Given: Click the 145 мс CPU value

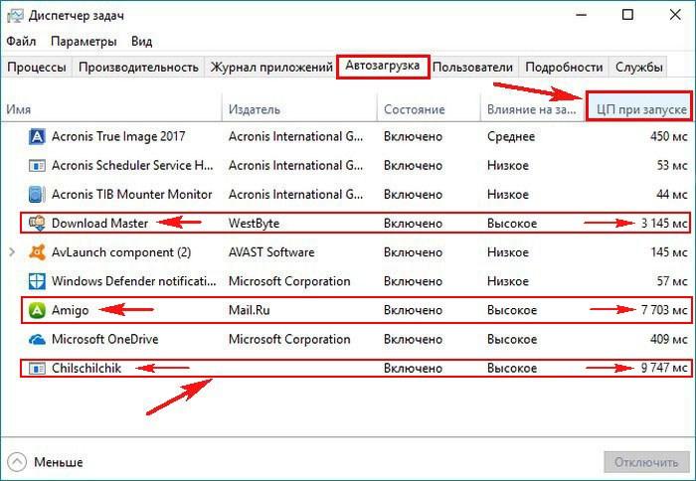Looking at the screenshot, I should click(669, 252).
